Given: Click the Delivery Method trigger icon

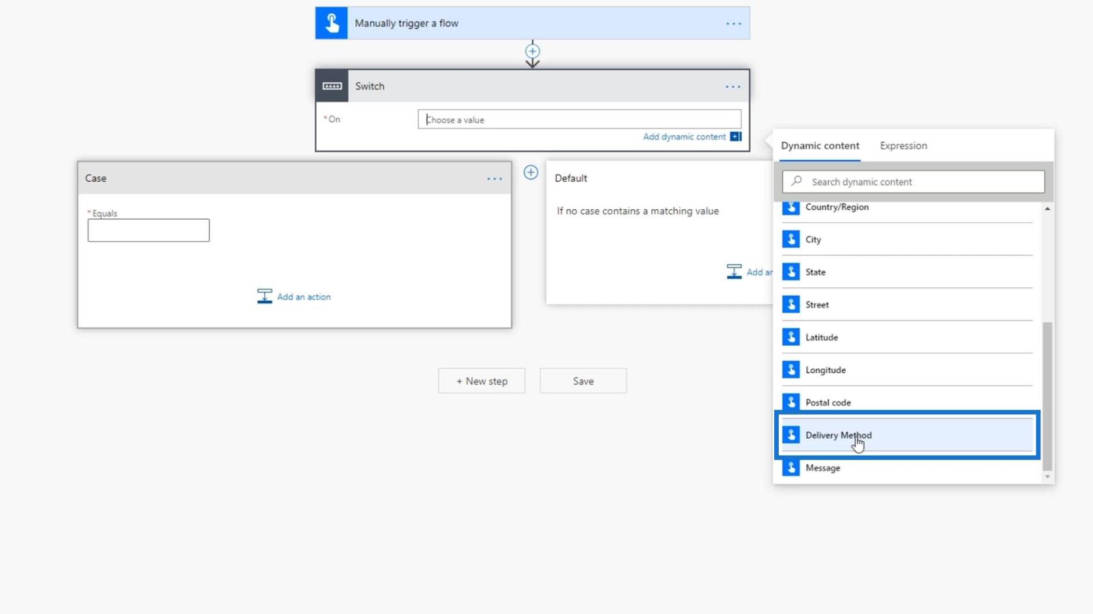Looking at the screenshot, I should tap(790, 435).
